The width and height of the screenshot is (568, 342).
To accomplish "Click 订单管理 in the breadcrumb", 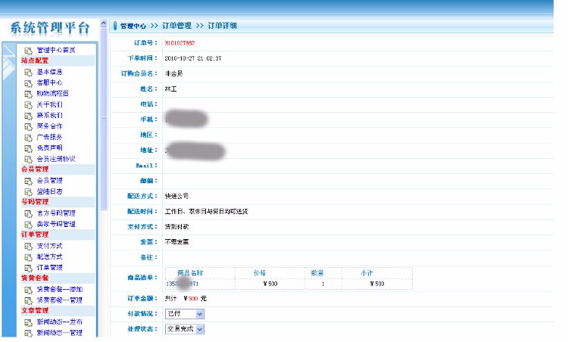I will coord(176,26).
